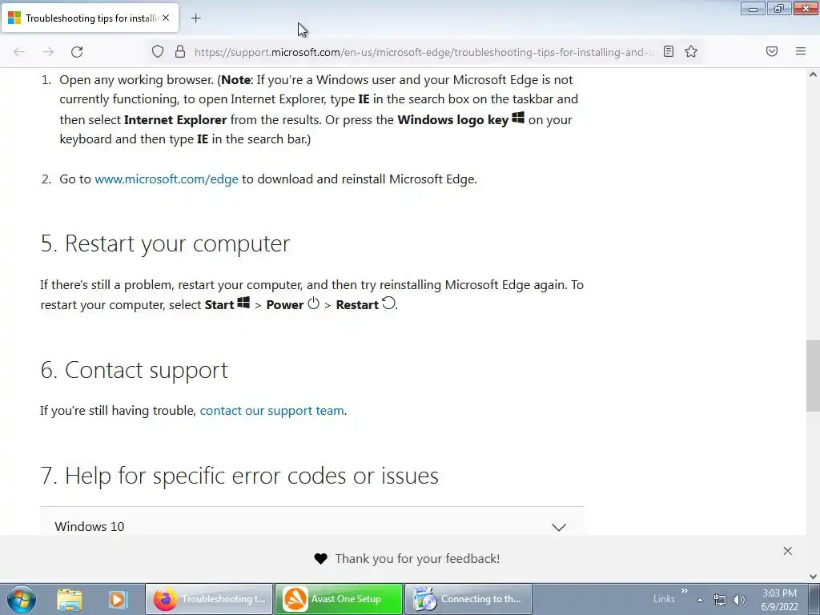The width and height of the screenshot is (820, 615).
Task: Expand the Links toolbar chevron
Action: (x=684, y=591)
